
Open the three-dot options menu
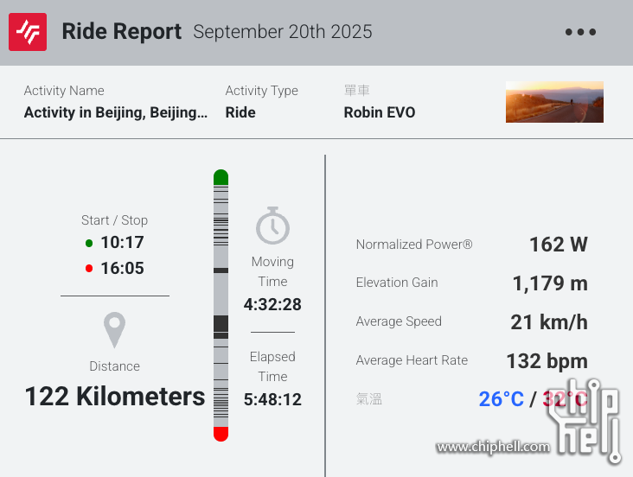click(580, 32)
